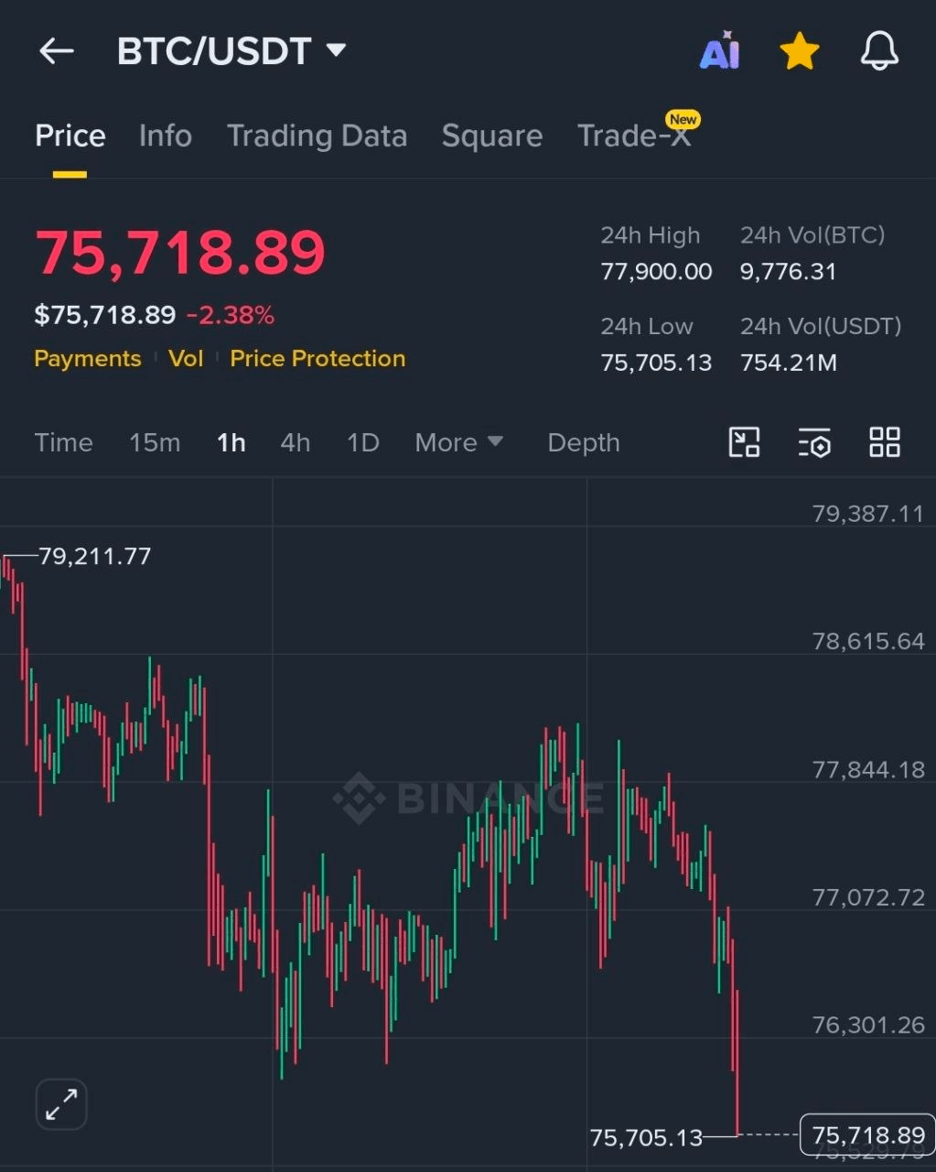This screenshot has height=1172, width=936.
Task: Expand the More intervals dropdown
Action: [x=459, y=442]
